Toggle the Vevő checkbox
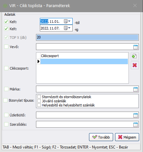 click(6, 47)
